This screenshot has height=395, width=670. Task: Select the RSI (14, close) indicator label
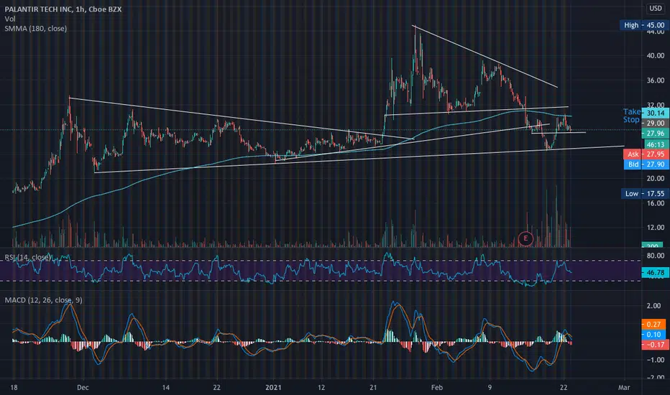click(28, 257)
